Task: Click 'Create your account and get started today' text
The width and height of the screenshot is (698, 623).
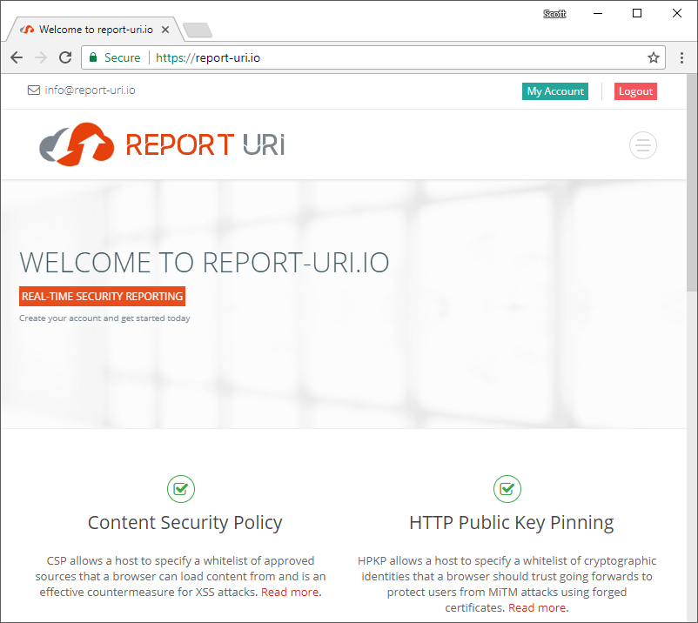Action: [104, 318]
